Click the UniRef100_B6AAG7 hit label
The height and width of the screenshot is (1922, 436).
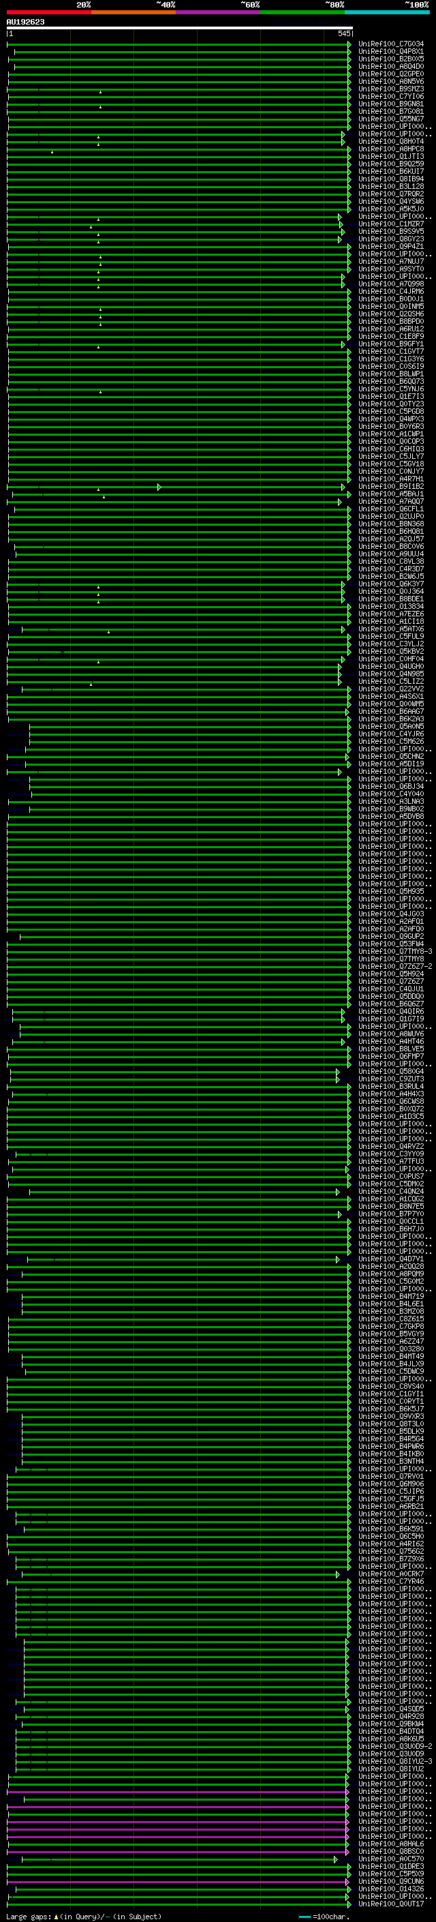pos(391,711)
